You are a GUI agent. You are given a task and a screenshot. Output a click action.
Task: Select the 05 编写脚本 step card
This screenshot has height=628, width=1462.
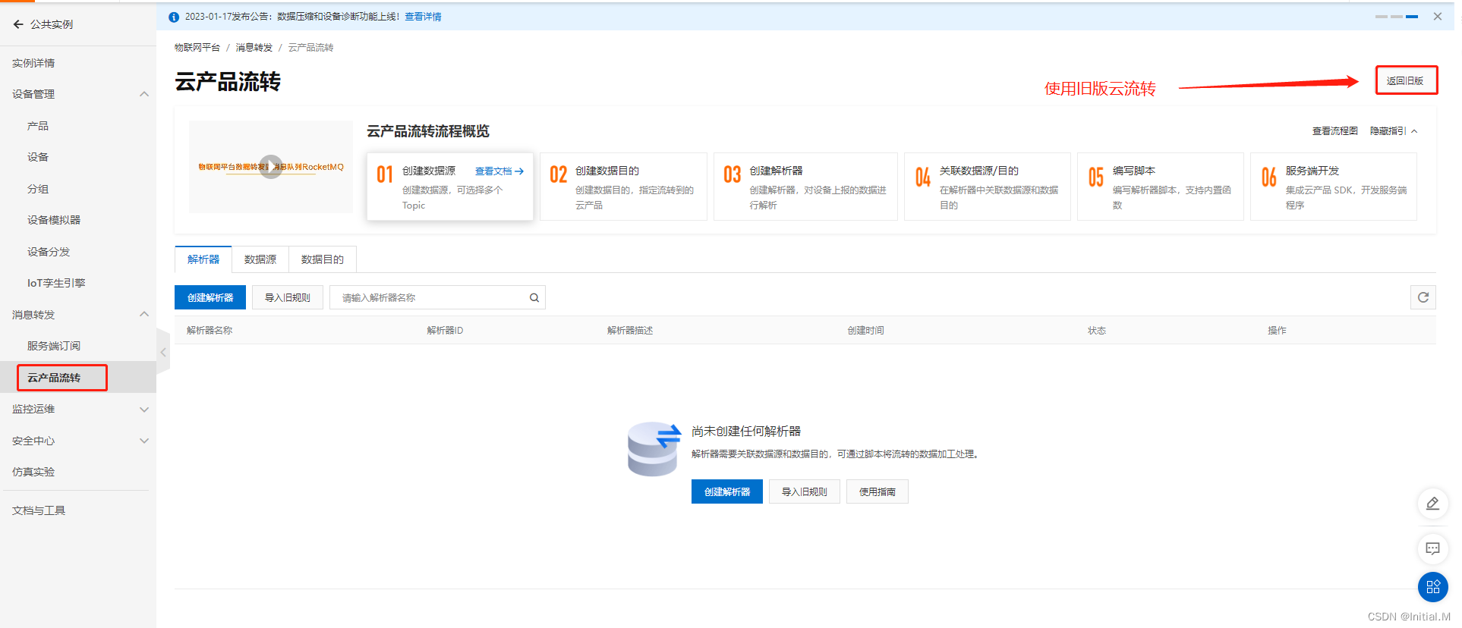click(1161, 187)
